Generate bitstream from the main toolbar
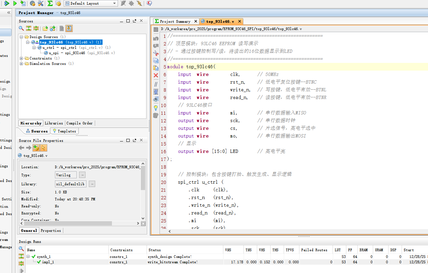This screenshot has height=273, width=428. [x=23, y=3]
